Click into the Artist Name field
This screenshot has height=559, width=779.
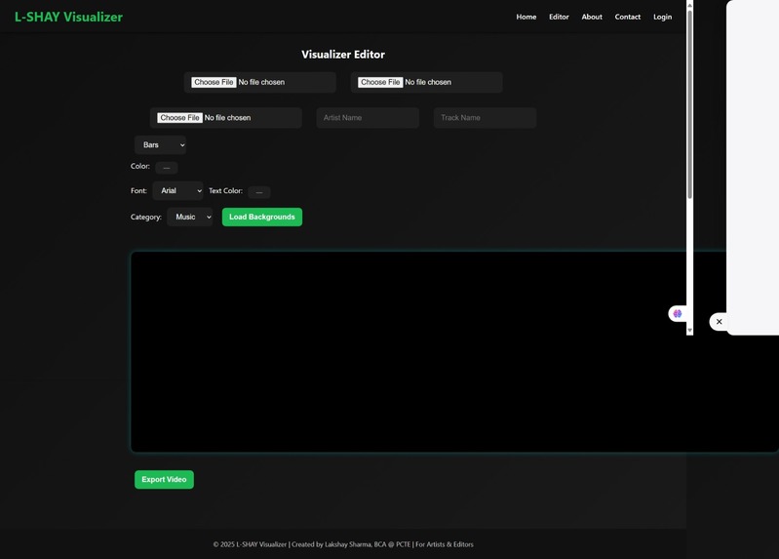click(x=368, y=118)
